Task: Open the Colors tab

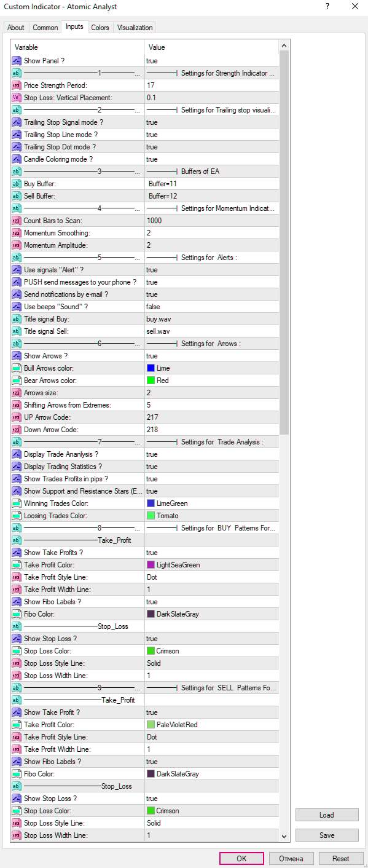Action: point(100,28)
